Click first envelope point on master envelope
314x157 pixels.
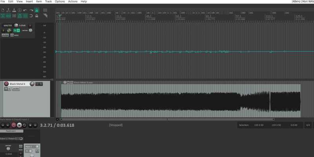point(56,51)
